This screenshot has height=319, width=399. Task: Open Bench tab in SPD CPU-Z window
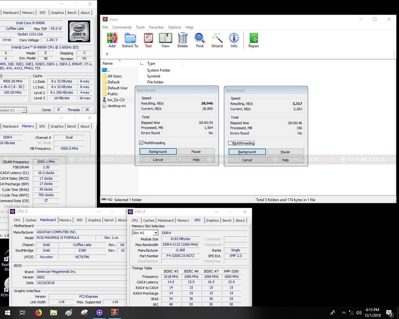(227, 220)
